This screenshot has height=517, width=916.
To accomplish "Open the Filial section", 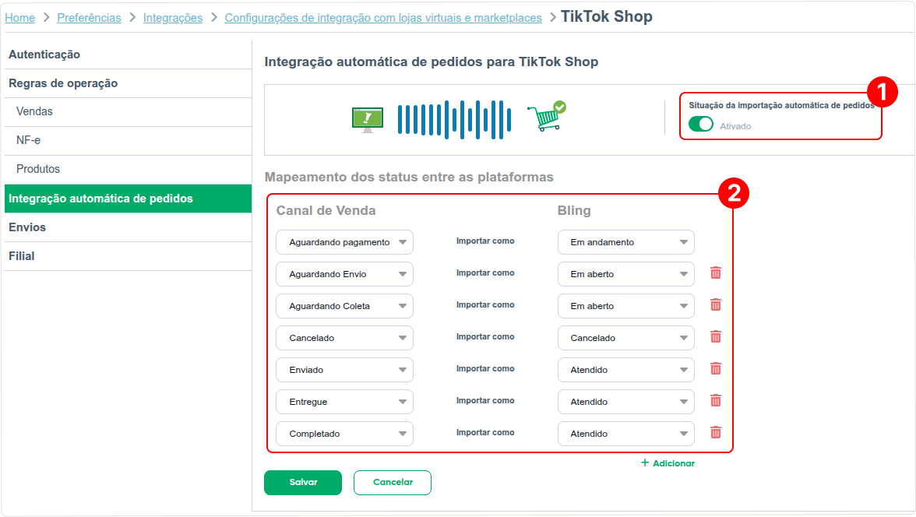I will pos(128,256).
